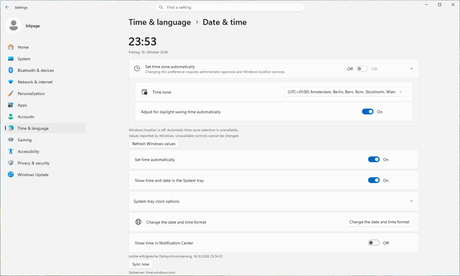Viewport: 460px width, 276px height.
Task: Click the Gaming controller icon
Action: pyautogui.click(x=11, y=140)
